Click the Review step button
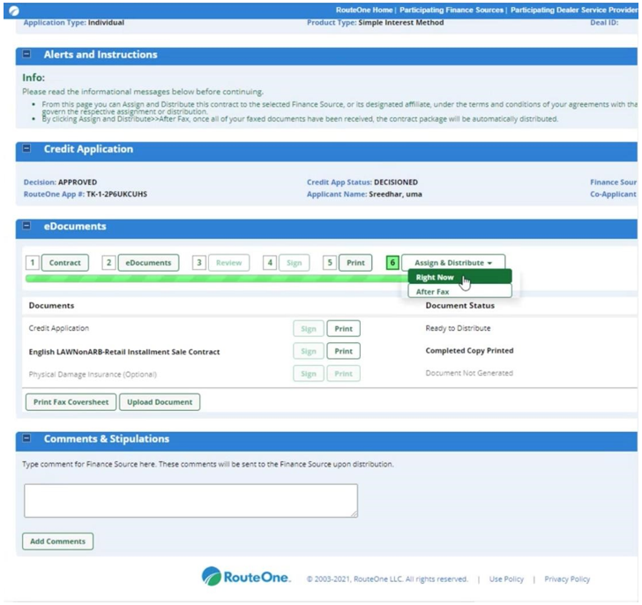 coord(228,263)
